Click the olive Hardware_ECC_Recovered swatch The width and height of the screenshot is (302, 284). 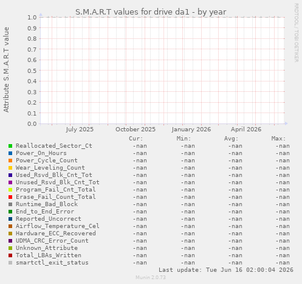coord(10,234)
